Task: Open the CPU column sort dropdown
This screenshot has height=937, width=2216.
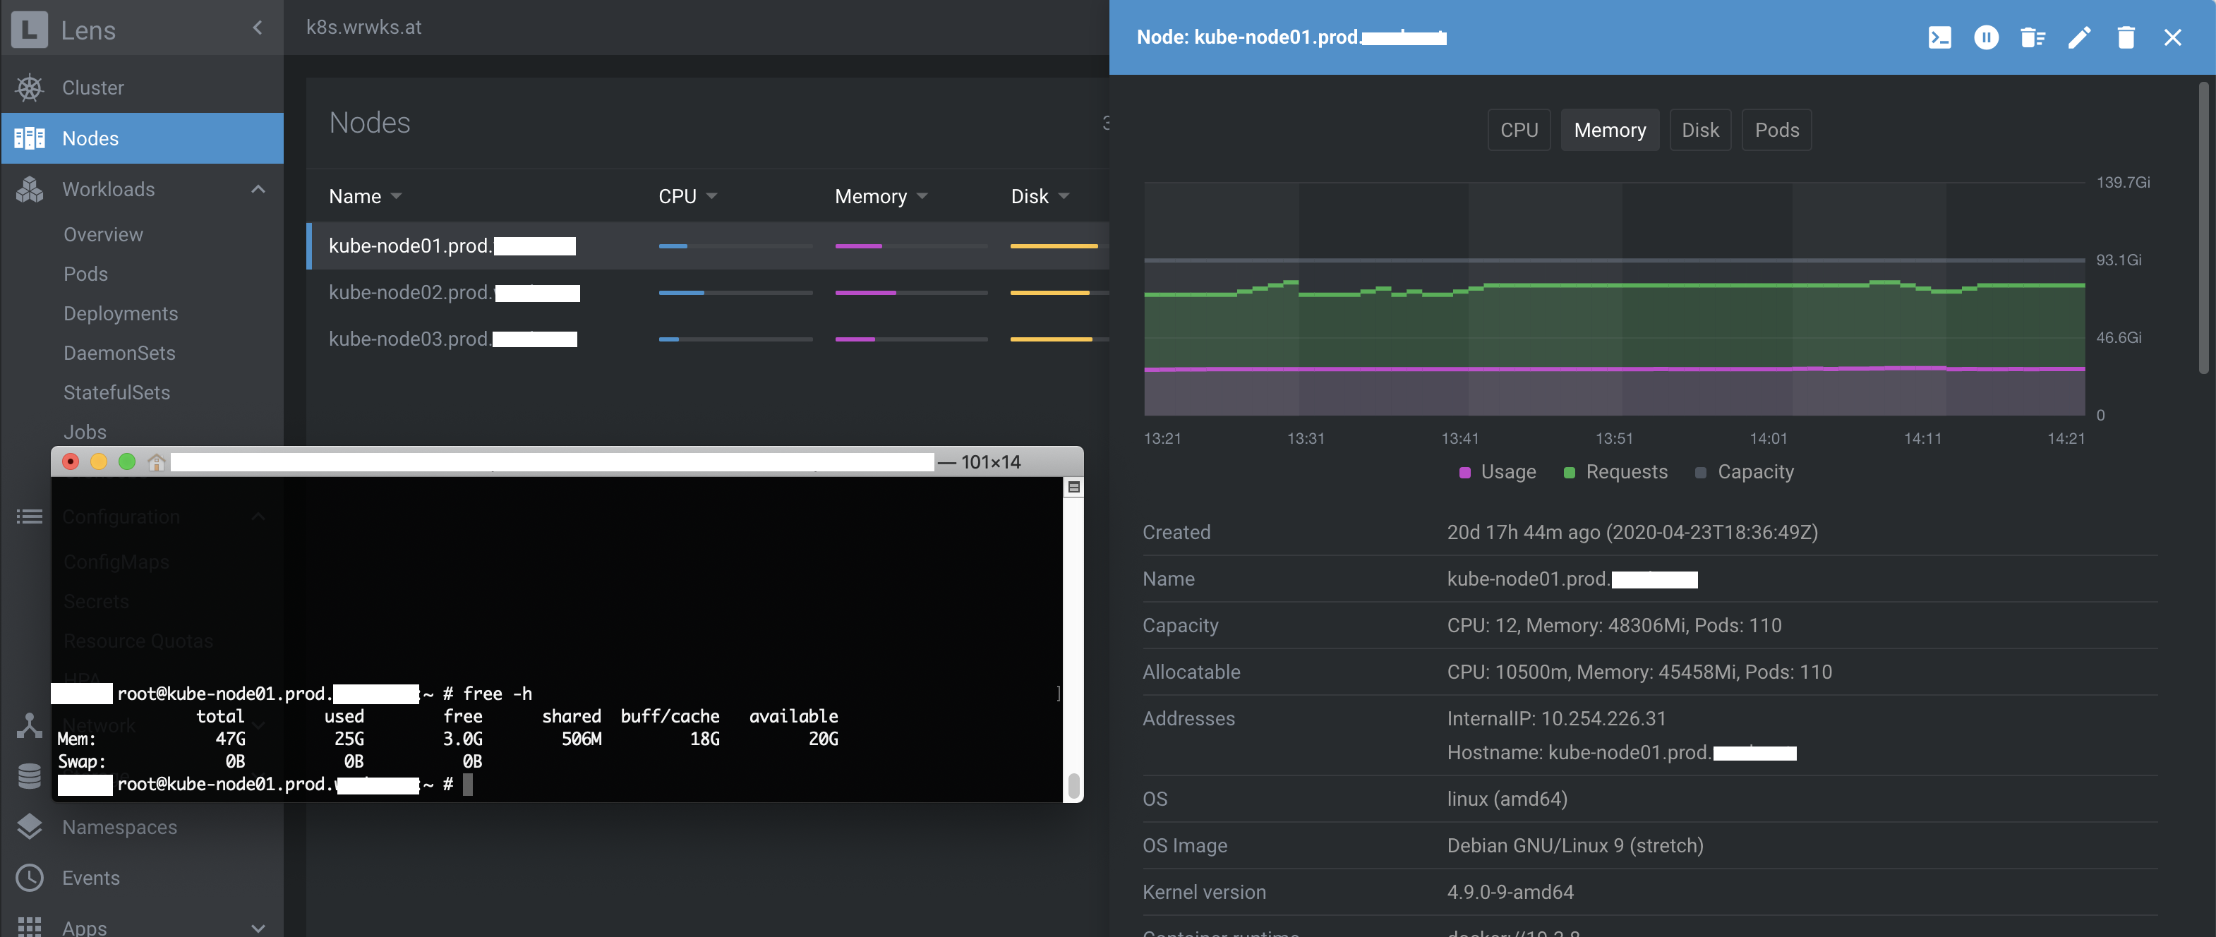Action: click(712, 196)
